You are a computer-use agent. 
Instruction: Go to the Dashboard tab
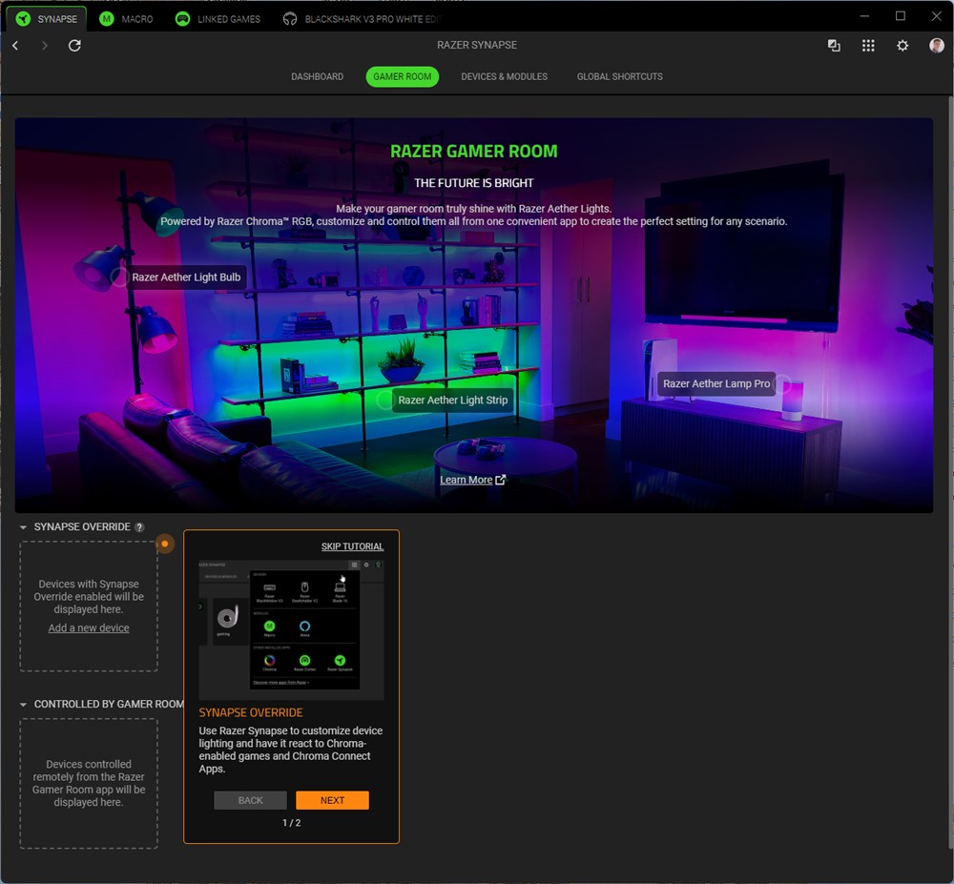[x=317, y=76]
